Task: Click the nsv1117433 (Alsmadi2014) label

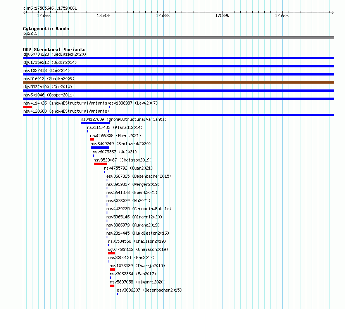Action: [x=115, y=127]
